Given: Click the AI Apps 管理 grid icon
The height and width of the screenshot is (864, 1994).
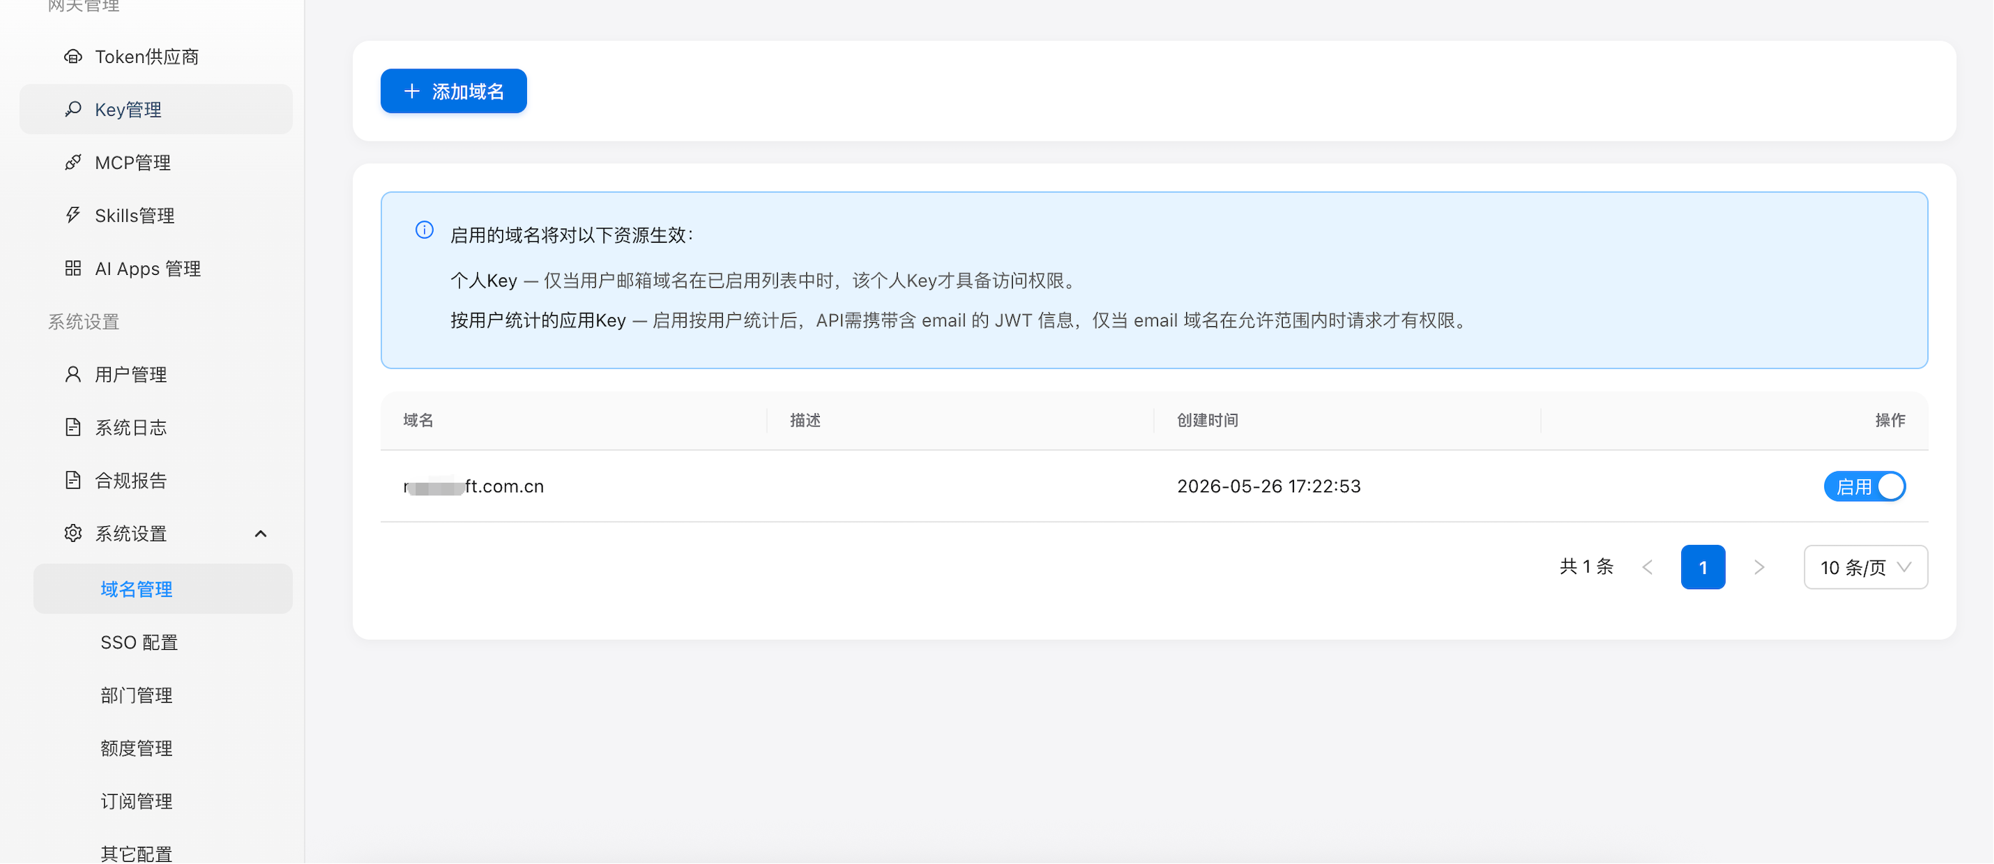Looking at the screenshot, I should [73, 268].
